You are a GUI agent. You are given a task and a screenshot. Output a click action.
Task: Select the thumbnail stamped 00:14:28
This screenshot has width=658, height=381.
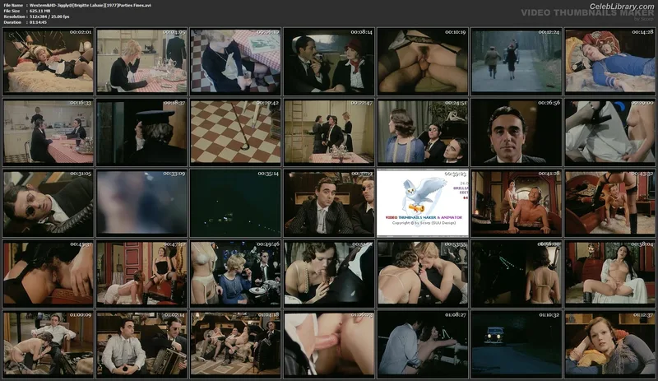(609, 62)
